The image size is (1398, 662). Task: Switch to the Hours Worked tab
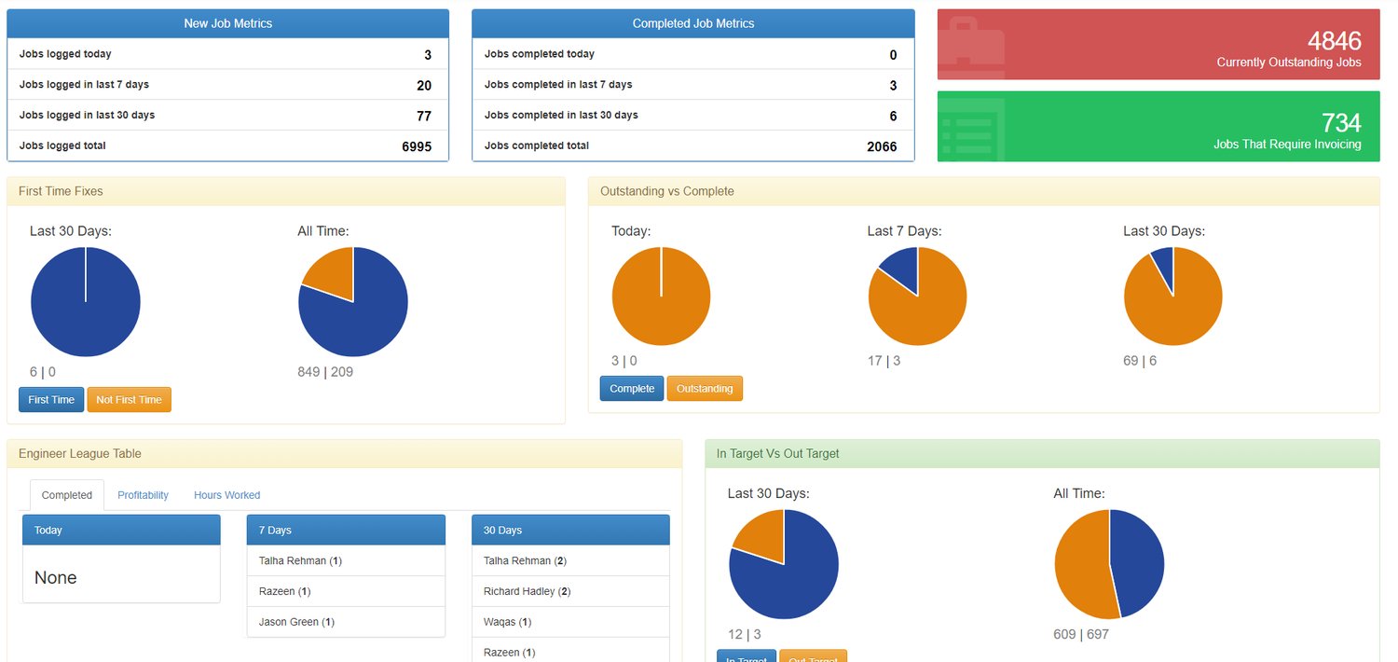click(226, 494)
